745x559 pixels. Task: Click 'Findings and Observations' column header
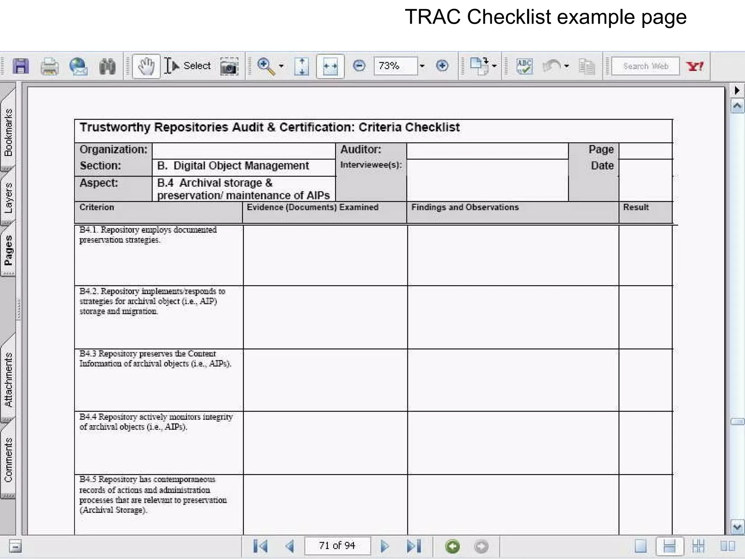click(x=465, y=207)
